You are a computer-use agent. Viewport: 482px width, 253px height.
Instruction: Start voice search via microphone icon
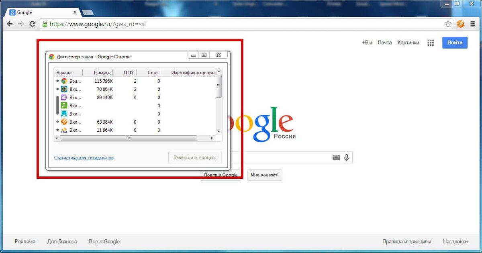tap(347, 157)
